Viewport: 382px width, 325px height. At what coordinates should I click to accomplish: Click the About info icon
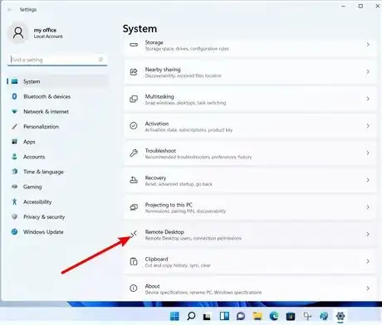pos(134,289)
